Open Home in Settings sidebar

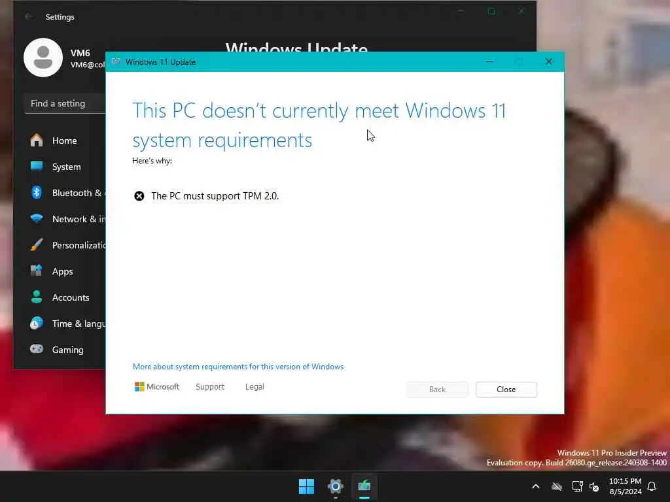click(x=66, y=141)
